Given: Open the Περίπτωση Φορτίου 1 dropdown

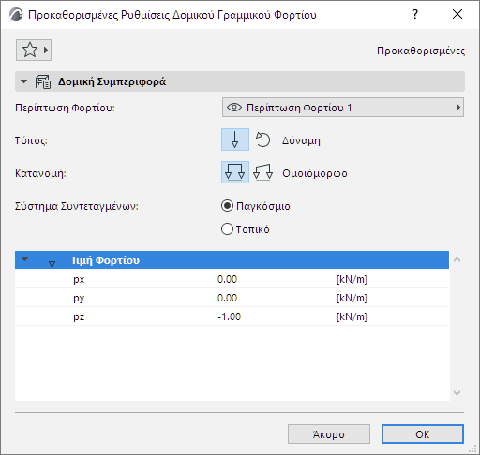Looking at the screenshot, I should click(343, 108).
